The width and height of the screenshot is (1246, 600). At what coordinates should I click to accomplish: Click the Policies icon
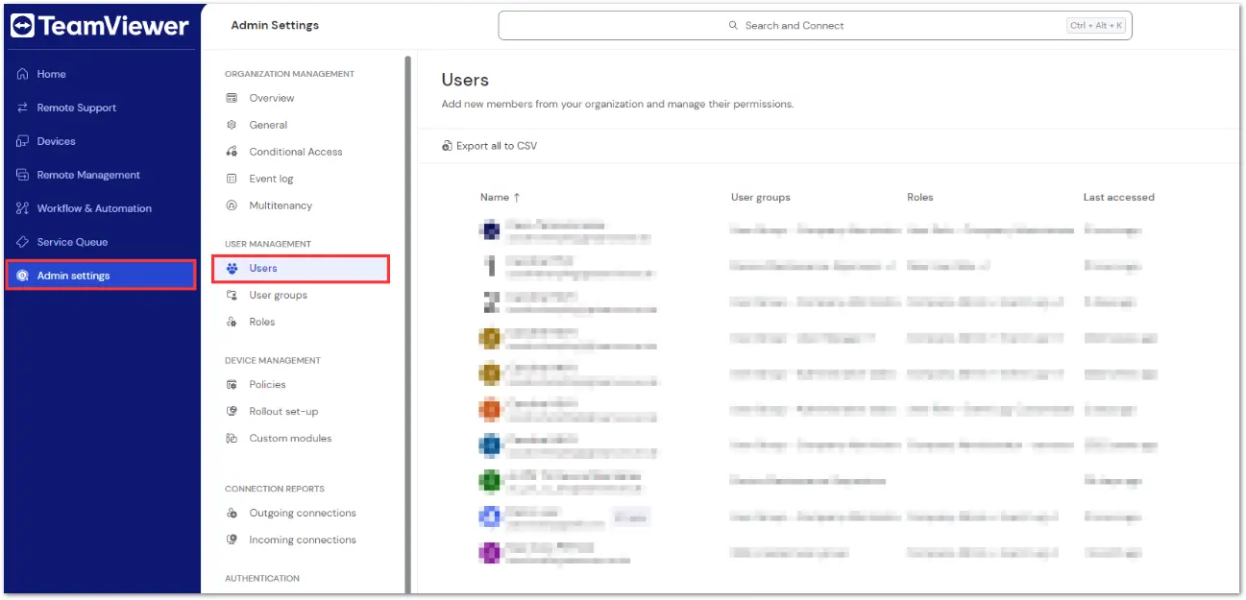[232, 384]
